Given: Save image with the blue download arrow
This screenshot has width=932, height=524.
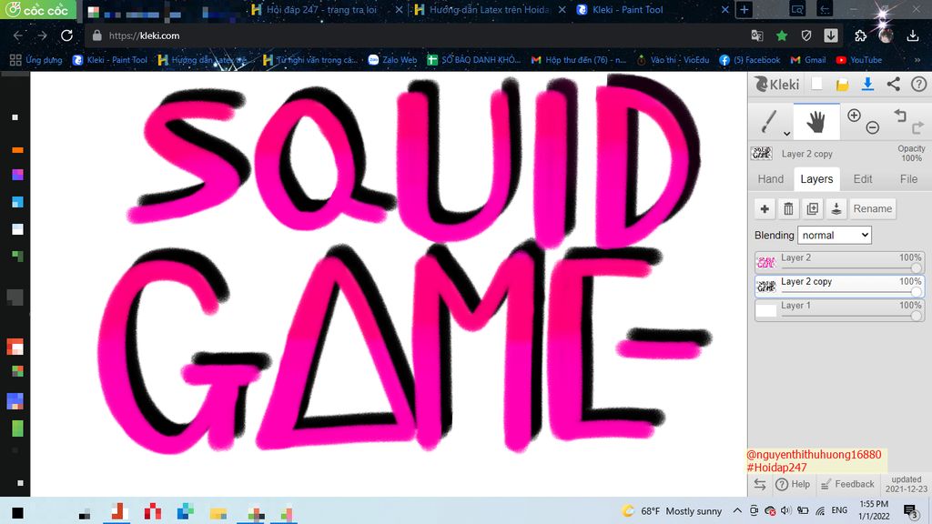Looking at the screenshot, I should [867, 84].
